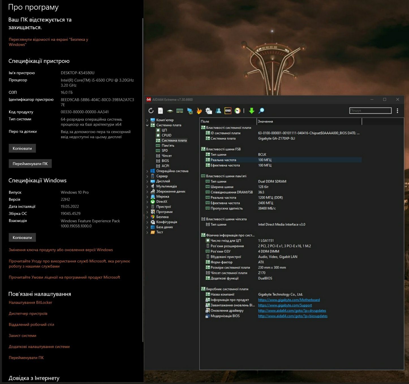Click Копіювати under Windows specifications
The width and height of the screenshot is (409, 384).
click(x=22, y=238)
